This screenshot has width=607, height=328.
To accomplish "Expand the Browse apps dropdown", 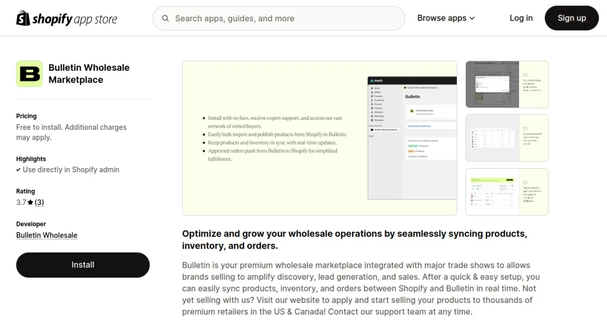I will pyautogui.click(x=446, y=18).
